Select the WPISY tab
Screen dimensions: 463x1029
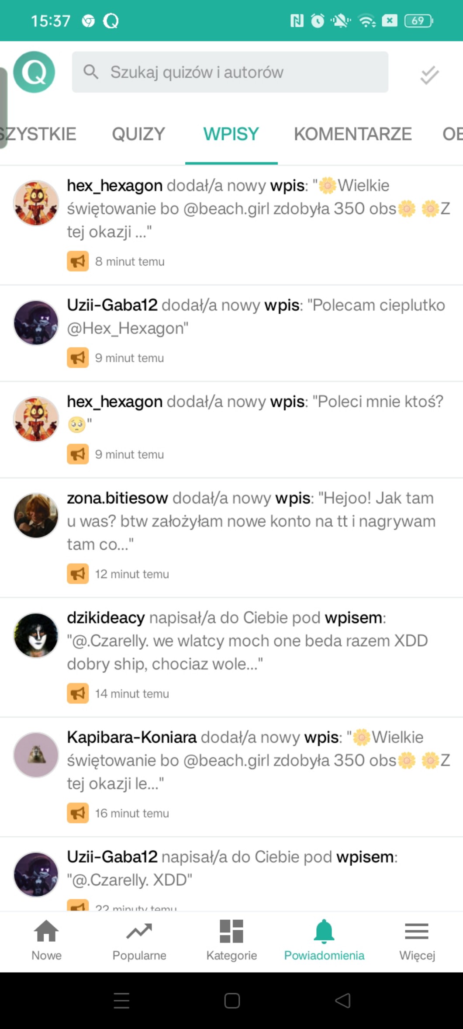(x=231, y=134)
